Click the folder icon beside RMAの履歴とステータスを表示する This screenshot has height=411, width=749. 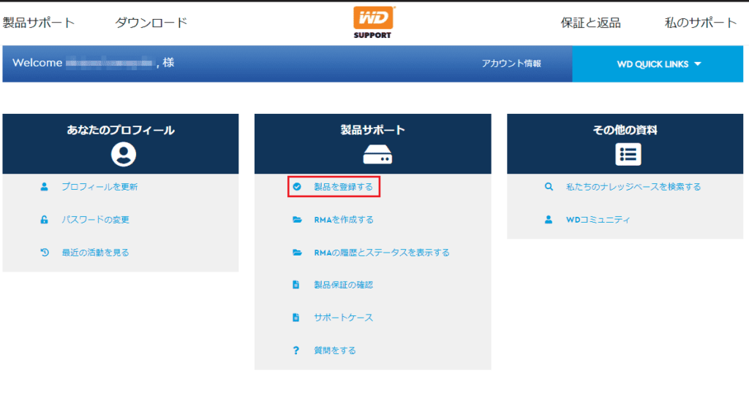(x=297, y=253)
